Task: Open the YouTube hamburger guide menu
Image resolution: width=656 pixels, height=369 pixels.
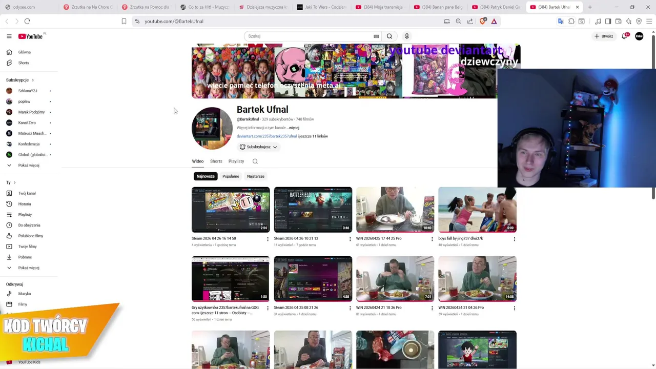Action: click(x=9, y=36)
